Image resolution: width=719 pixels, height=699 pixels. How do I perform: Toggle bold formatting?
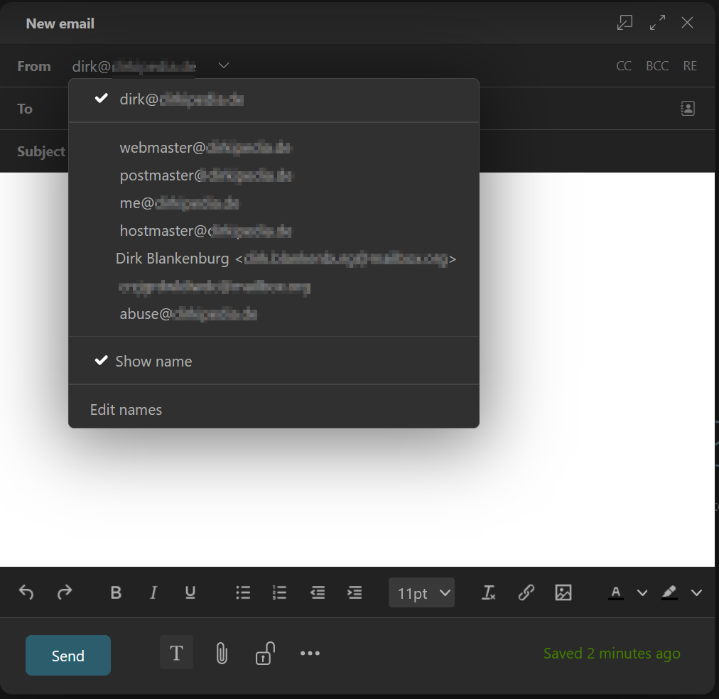[x=116, y=592]
